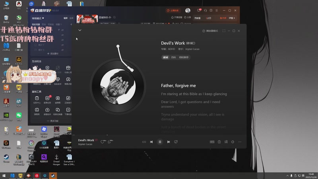Open 正版音乐 licensed music tool
The width and height of the screenshot is (318, 179).
point(68,100)
